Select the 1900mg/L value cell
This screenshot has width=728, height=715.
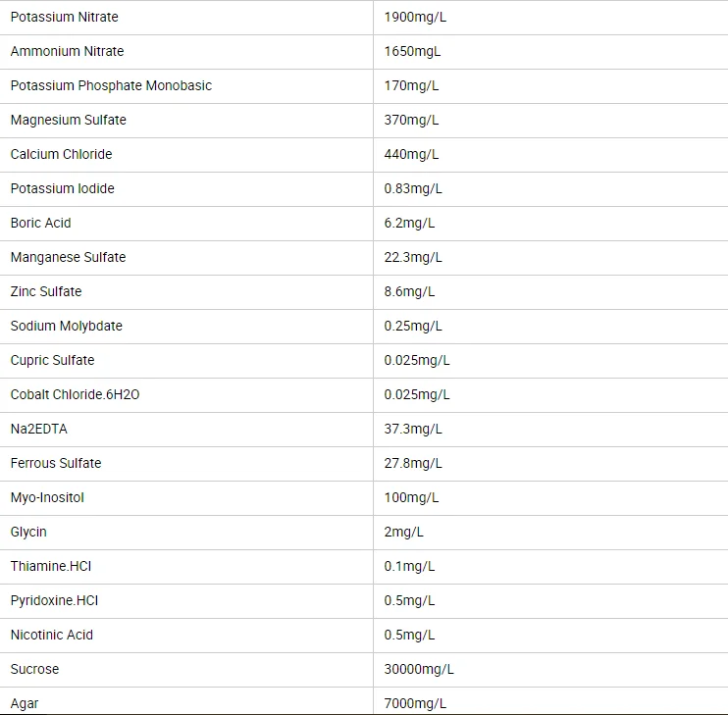coord(415,17)
